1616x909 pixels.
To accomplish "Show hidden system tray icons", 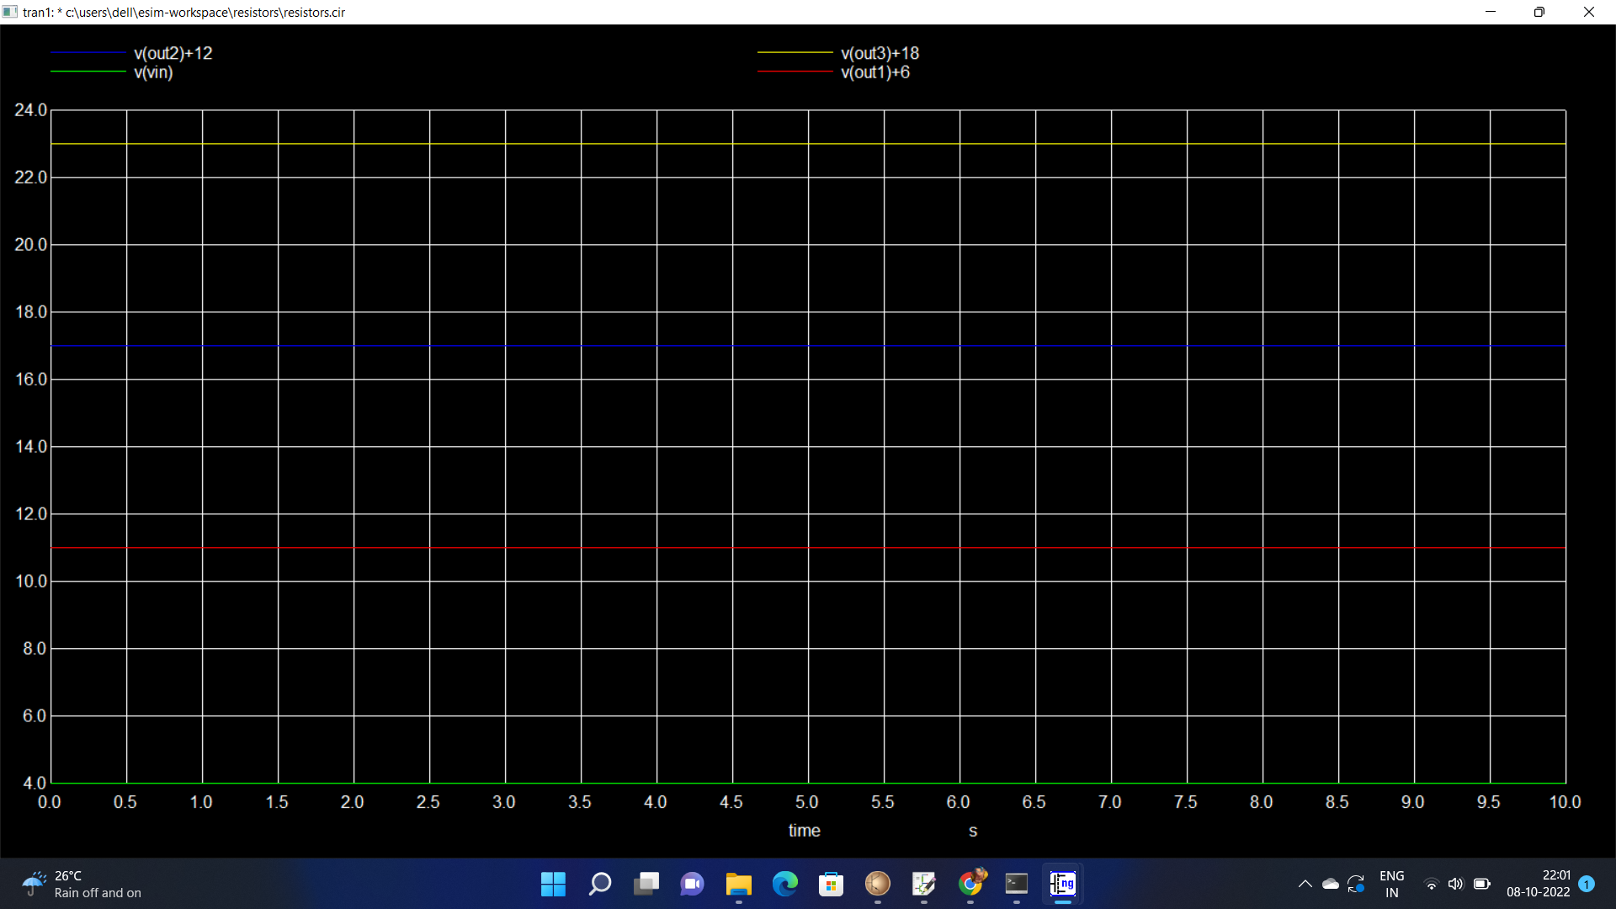I will point(1305,884).
